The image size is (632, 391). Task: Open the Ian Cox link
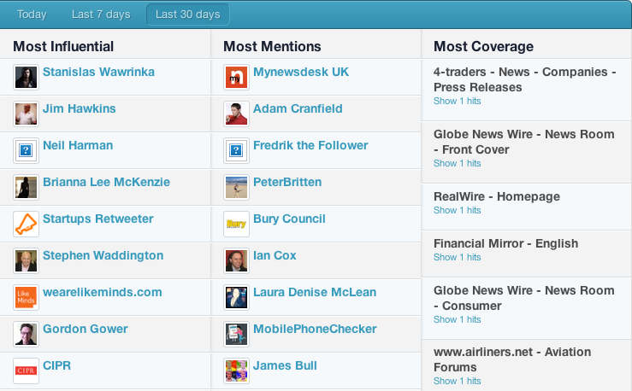pyautogui.click(x=275, y=255)
